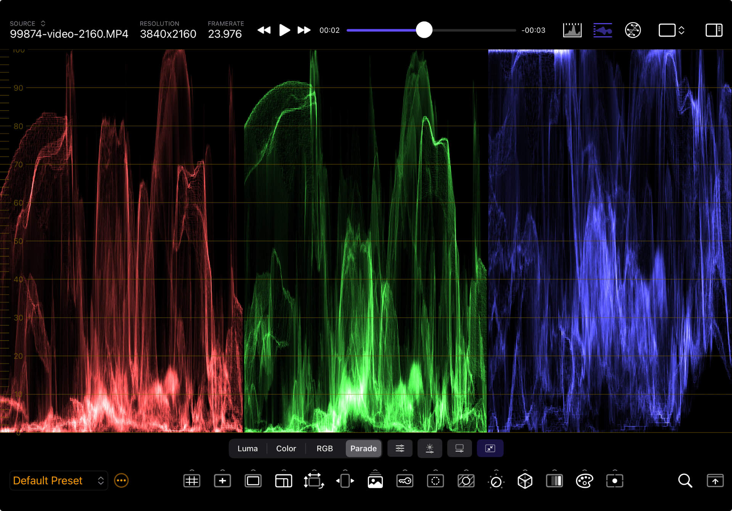Open the color palette tool

(584, 481)
